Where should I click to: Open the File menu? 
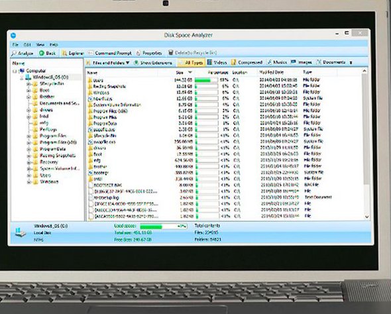coord(15,44)
